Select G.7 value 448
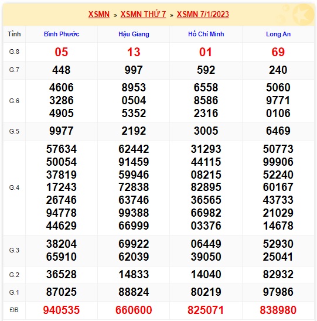317x321 pixels. [x=61, y=70]
